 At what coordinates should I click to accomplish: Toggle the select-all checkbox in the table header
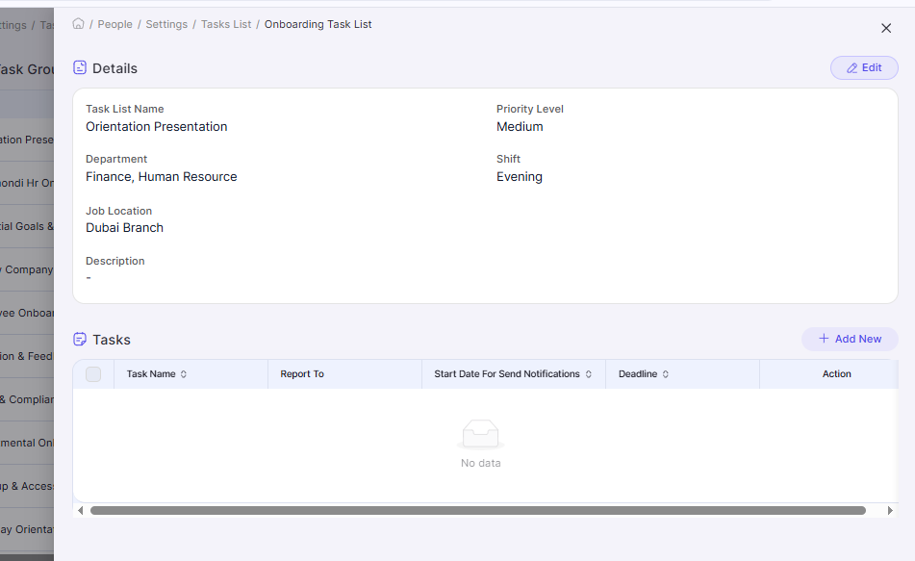(x=93, y=373)
